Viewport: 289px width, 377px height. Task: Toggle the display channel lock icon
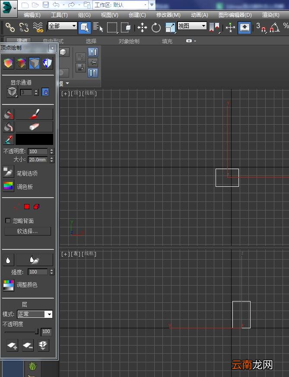coord(45,92)
